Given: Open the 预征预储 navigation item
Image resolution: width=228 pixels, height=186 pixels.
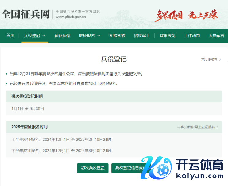Looking at the screenshot, I should pos(62,35).
